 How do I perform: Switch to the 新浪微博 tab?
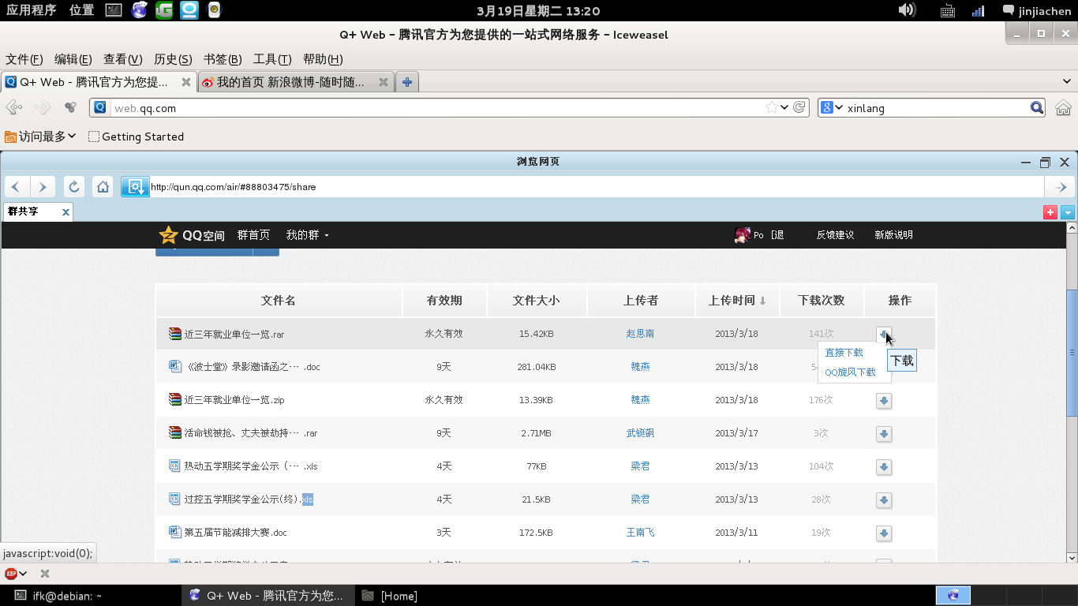click(x=295, y=82)
